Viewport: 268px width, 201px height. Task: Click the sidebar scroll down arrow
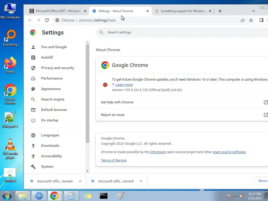click(87, 171)
